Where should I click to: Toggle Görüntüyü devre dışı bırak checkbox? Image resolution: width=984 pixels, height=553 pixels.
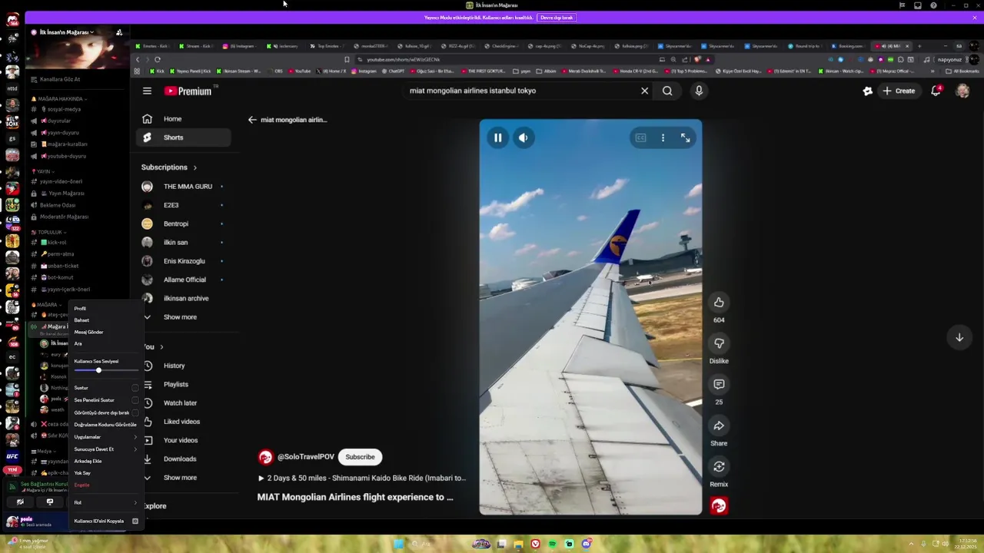(135, 412)
